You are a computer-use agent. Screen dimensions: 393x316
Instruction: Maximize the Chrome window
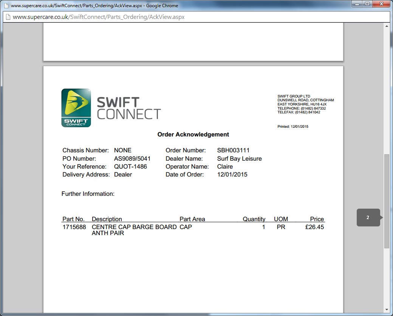point(367,4)
